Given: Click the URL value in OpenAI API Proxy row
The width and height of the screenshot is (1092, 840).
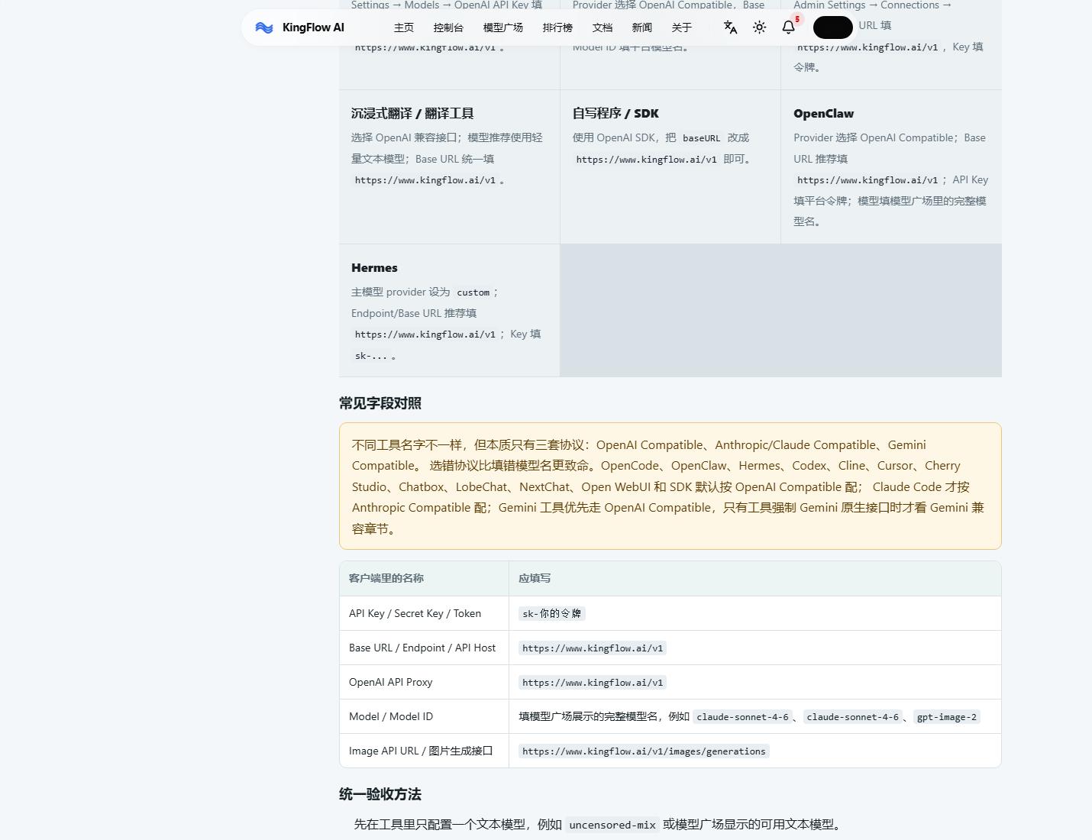Looking at the screenshot, I should 593,683.
